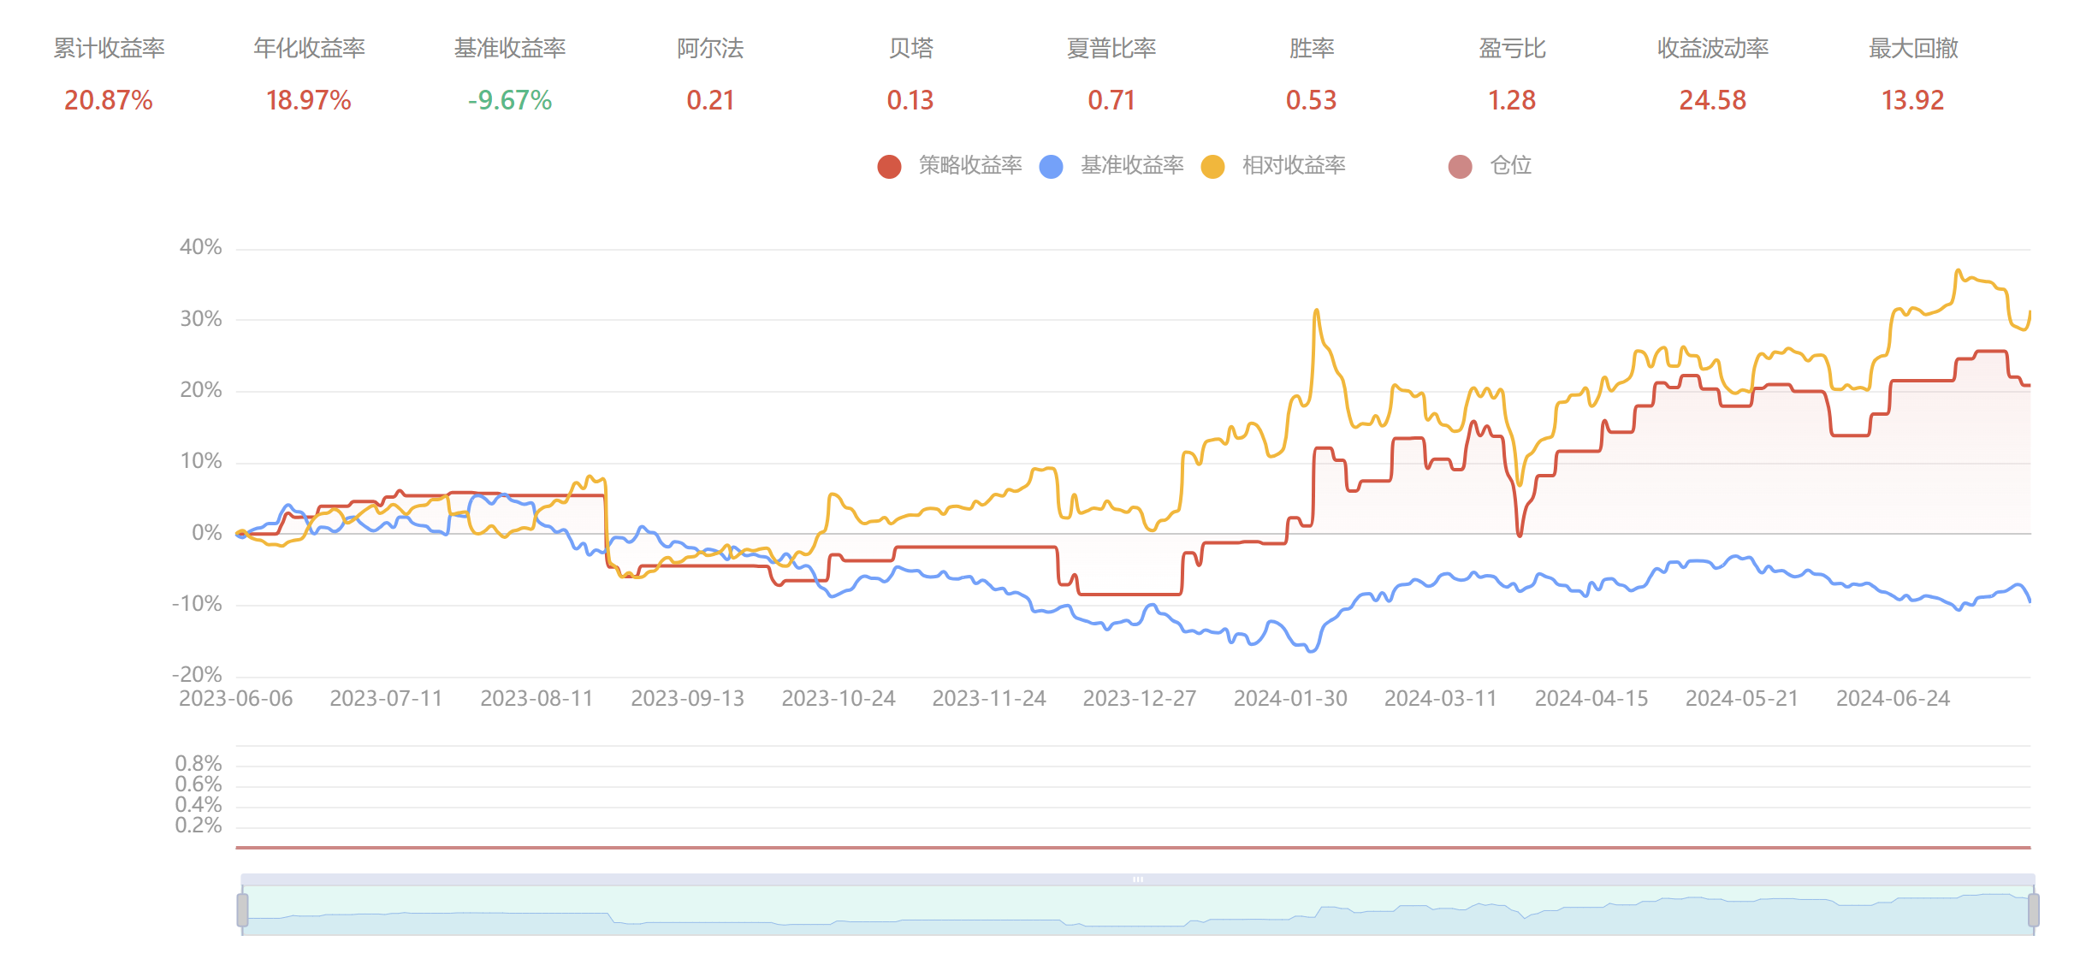
Task: Click the 仓位 legend label text
Action: [x=1510, y=165]
